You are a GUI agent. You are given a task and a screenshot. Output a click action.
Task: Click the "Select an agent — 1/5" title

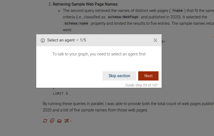[x=67, y=40]
